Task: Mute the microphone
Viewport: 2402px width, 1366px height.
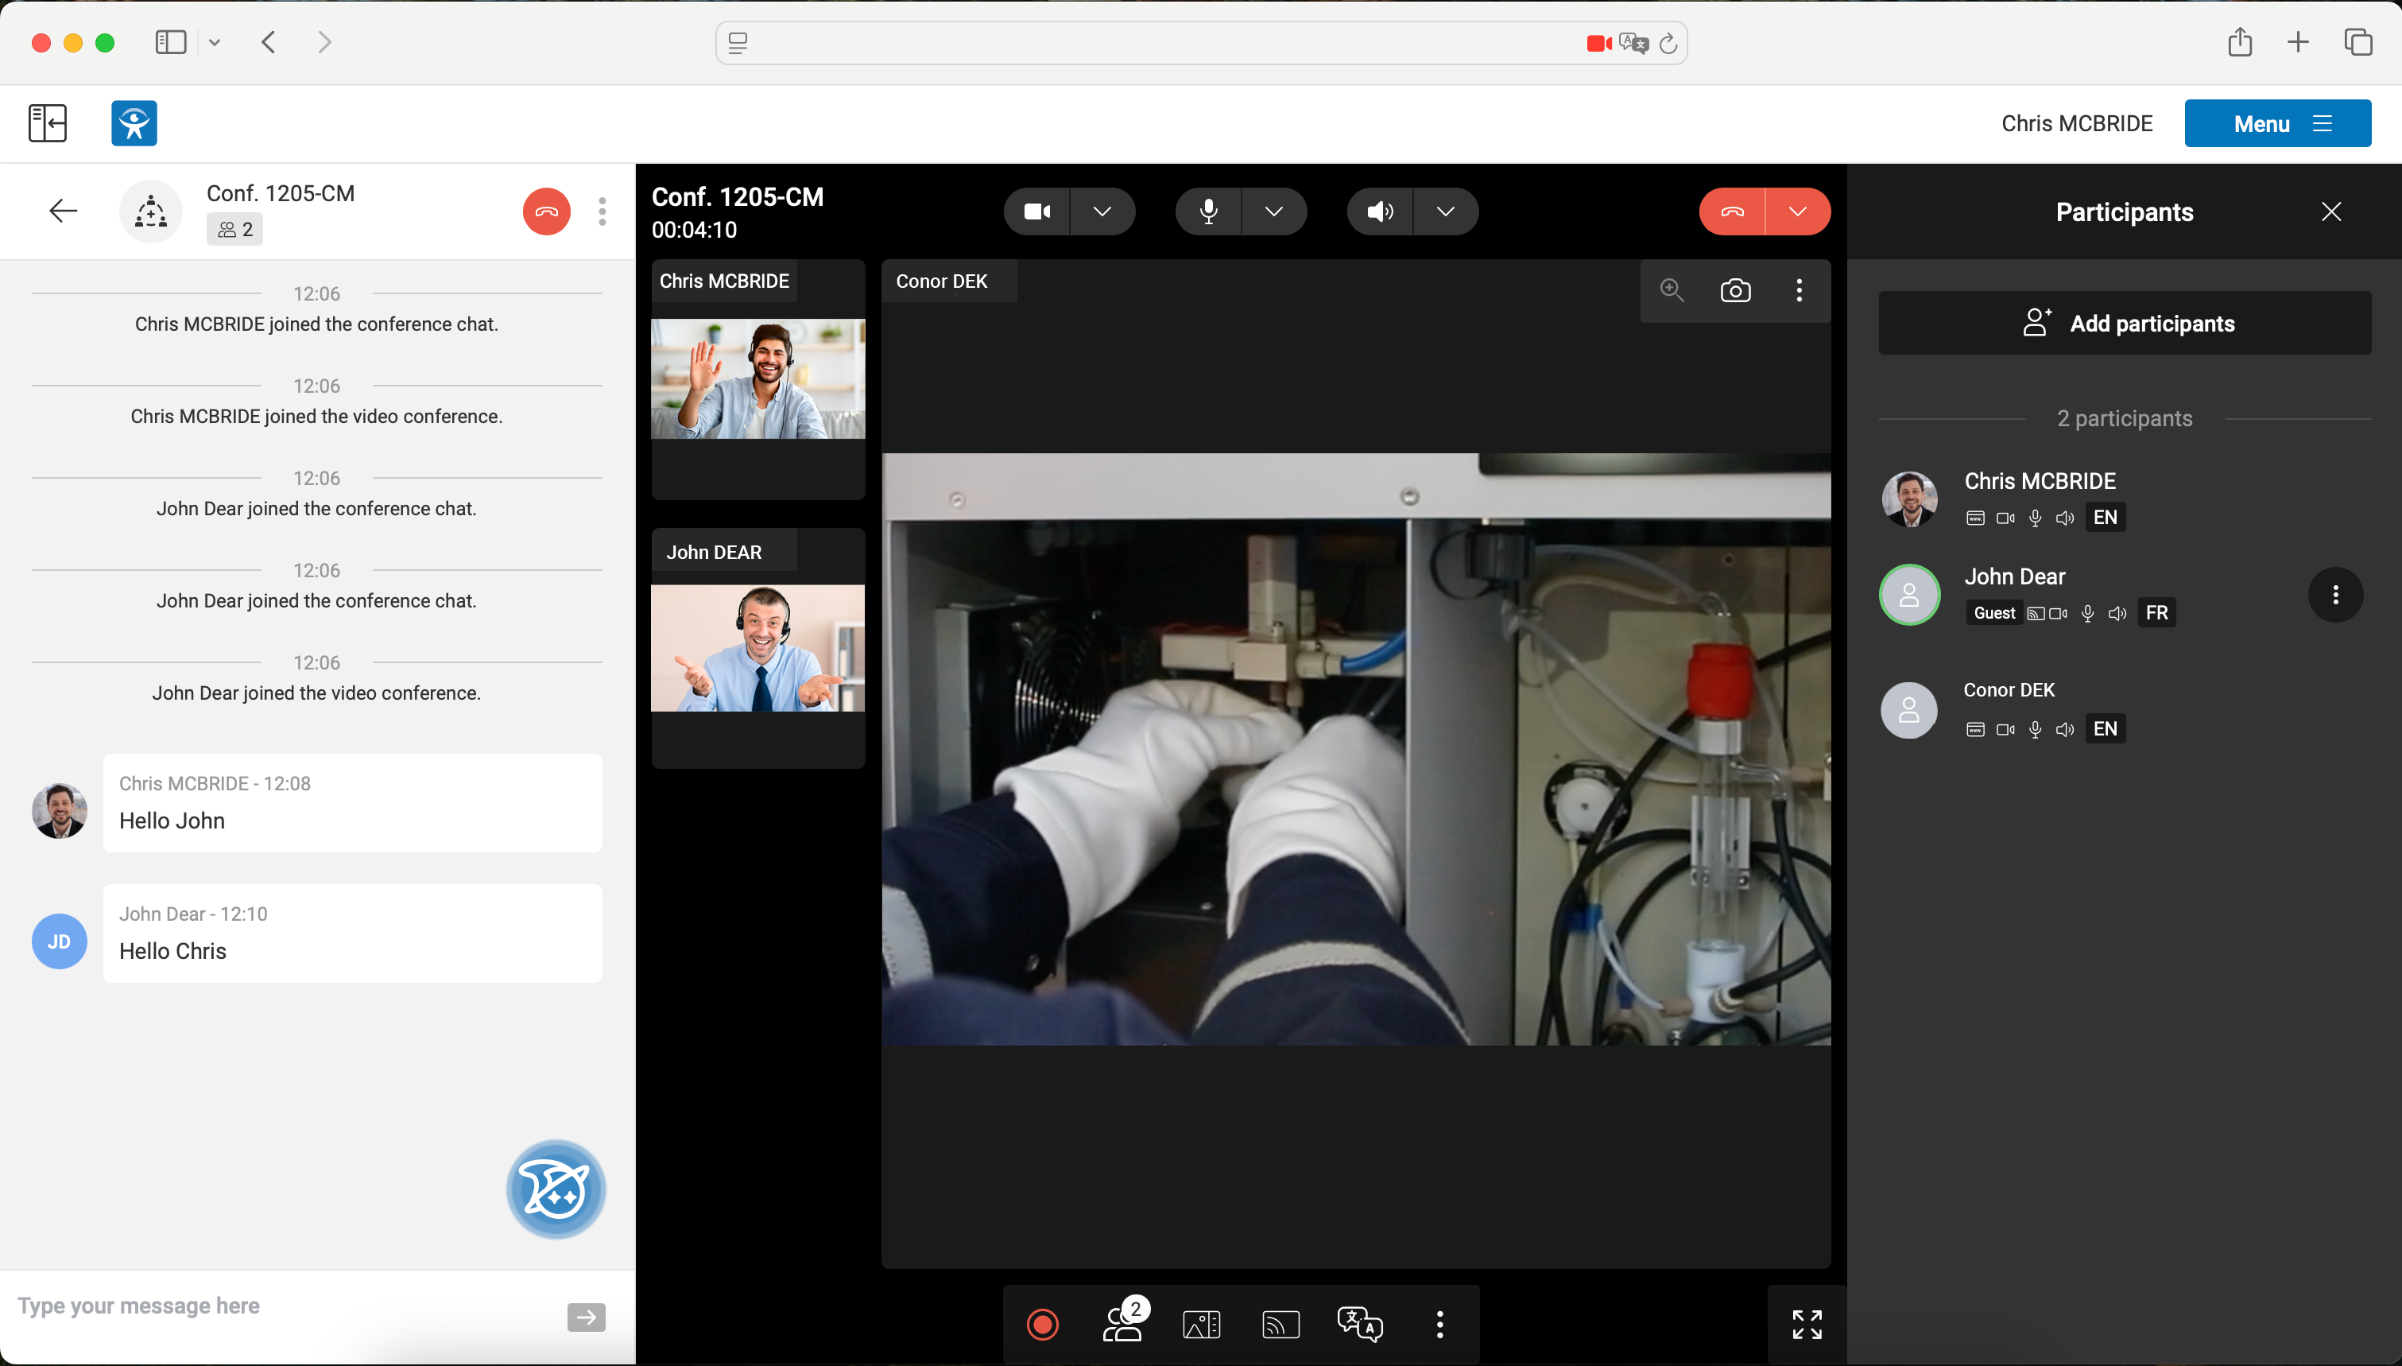Action: click(1208, 211)
